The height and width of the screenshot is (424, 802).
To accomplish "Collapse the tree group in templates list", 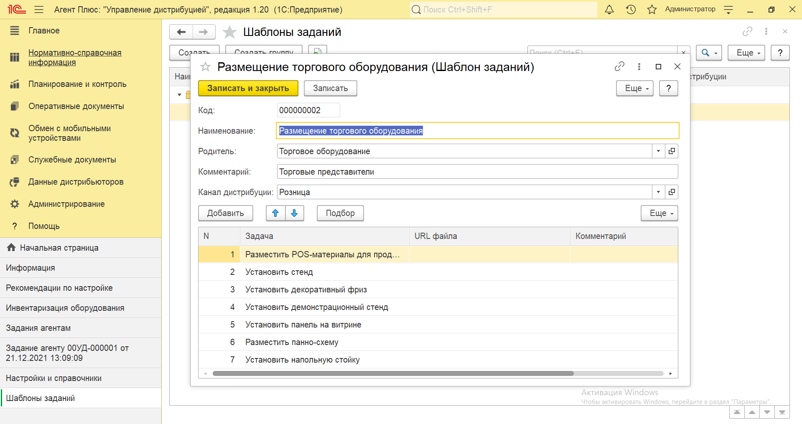I will tap(179, 95).
